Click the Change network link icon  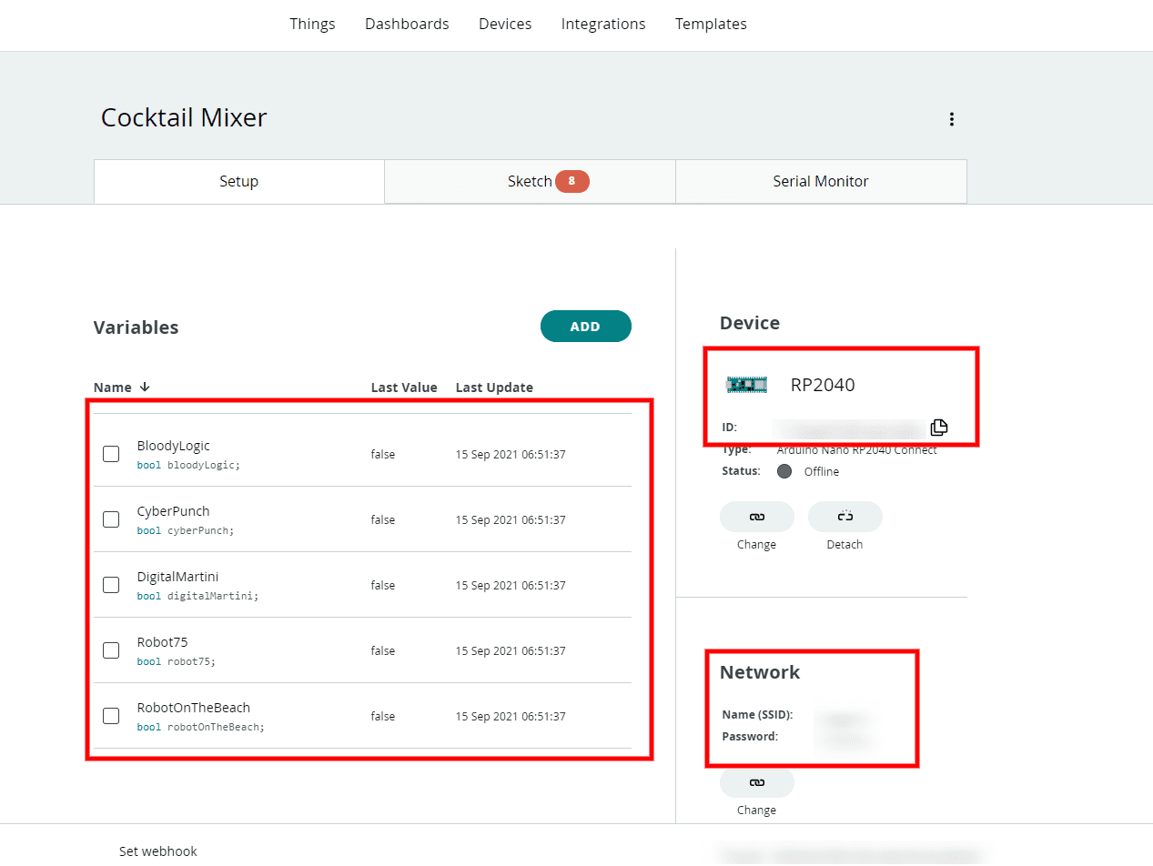click(x=756, y=782)
